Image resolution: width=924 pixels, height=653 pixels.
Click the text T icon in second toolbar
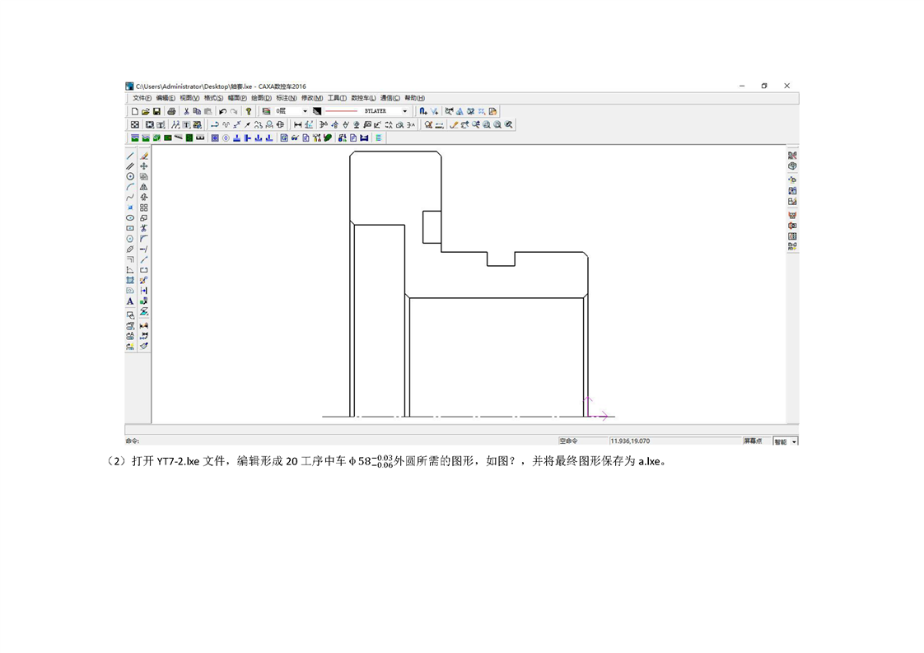click(186, 125)
